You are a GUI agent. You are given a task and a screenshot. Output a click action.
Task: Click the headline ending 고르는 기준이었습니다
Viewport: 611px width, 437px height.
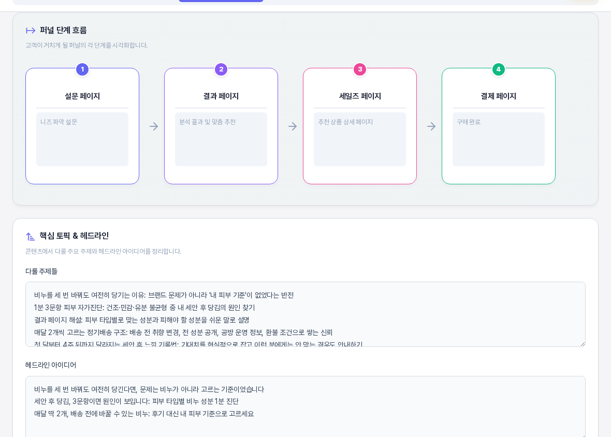149,389
